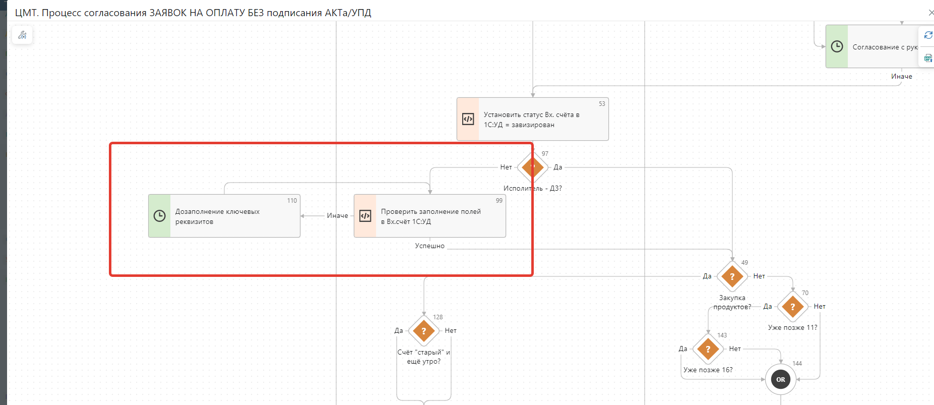934x405 pixels.
Task: Export the diagram using PNG icon
Action: pyautogui.click(x=928, y=59)
